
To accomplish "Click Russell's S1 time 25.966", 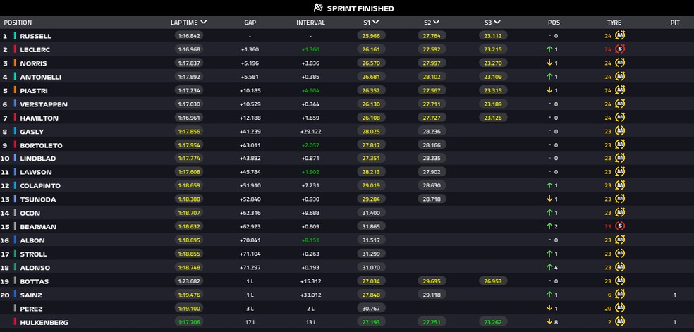I will pyautogui.click(x=372, y=36).
